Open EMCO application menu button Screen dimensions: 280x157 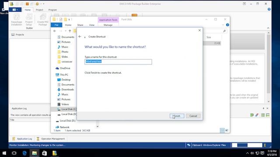tap(15, 10)
